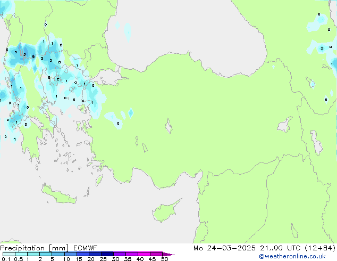The image size is (337, 261).
Task: Select the 5–10 mm legend color box
Action: 58,254
